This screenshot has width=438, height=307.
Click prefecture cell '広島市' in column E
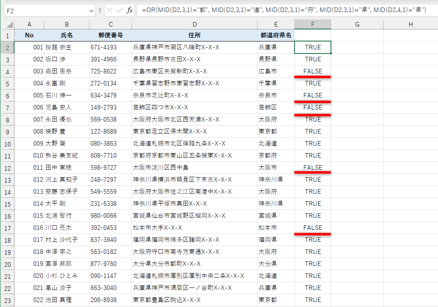click(x=276, y=71)
